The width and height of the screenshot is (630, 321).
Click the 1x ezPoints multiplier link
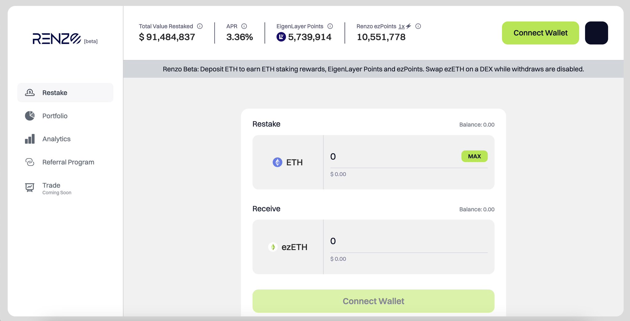click(401, 26)
